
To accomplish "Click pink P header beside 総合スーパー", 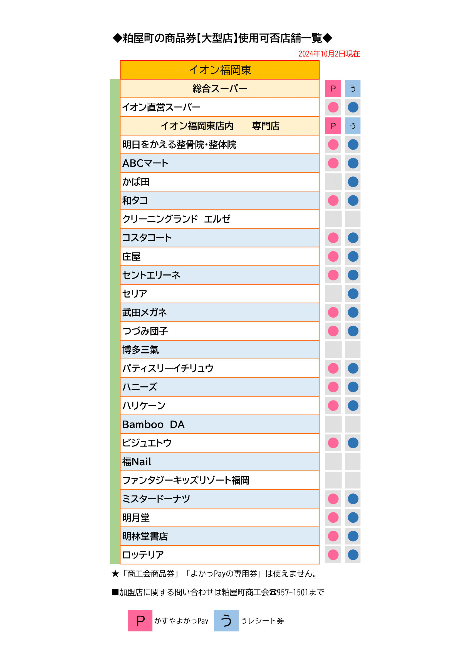I will (x=333, y=89).
